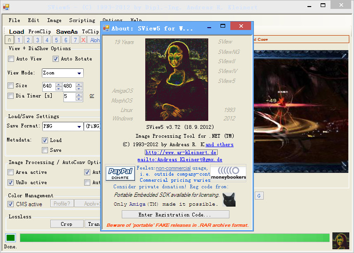Increase the height 480 spinner
Screen dimensions: 354x253
click(x=79, y=85)
